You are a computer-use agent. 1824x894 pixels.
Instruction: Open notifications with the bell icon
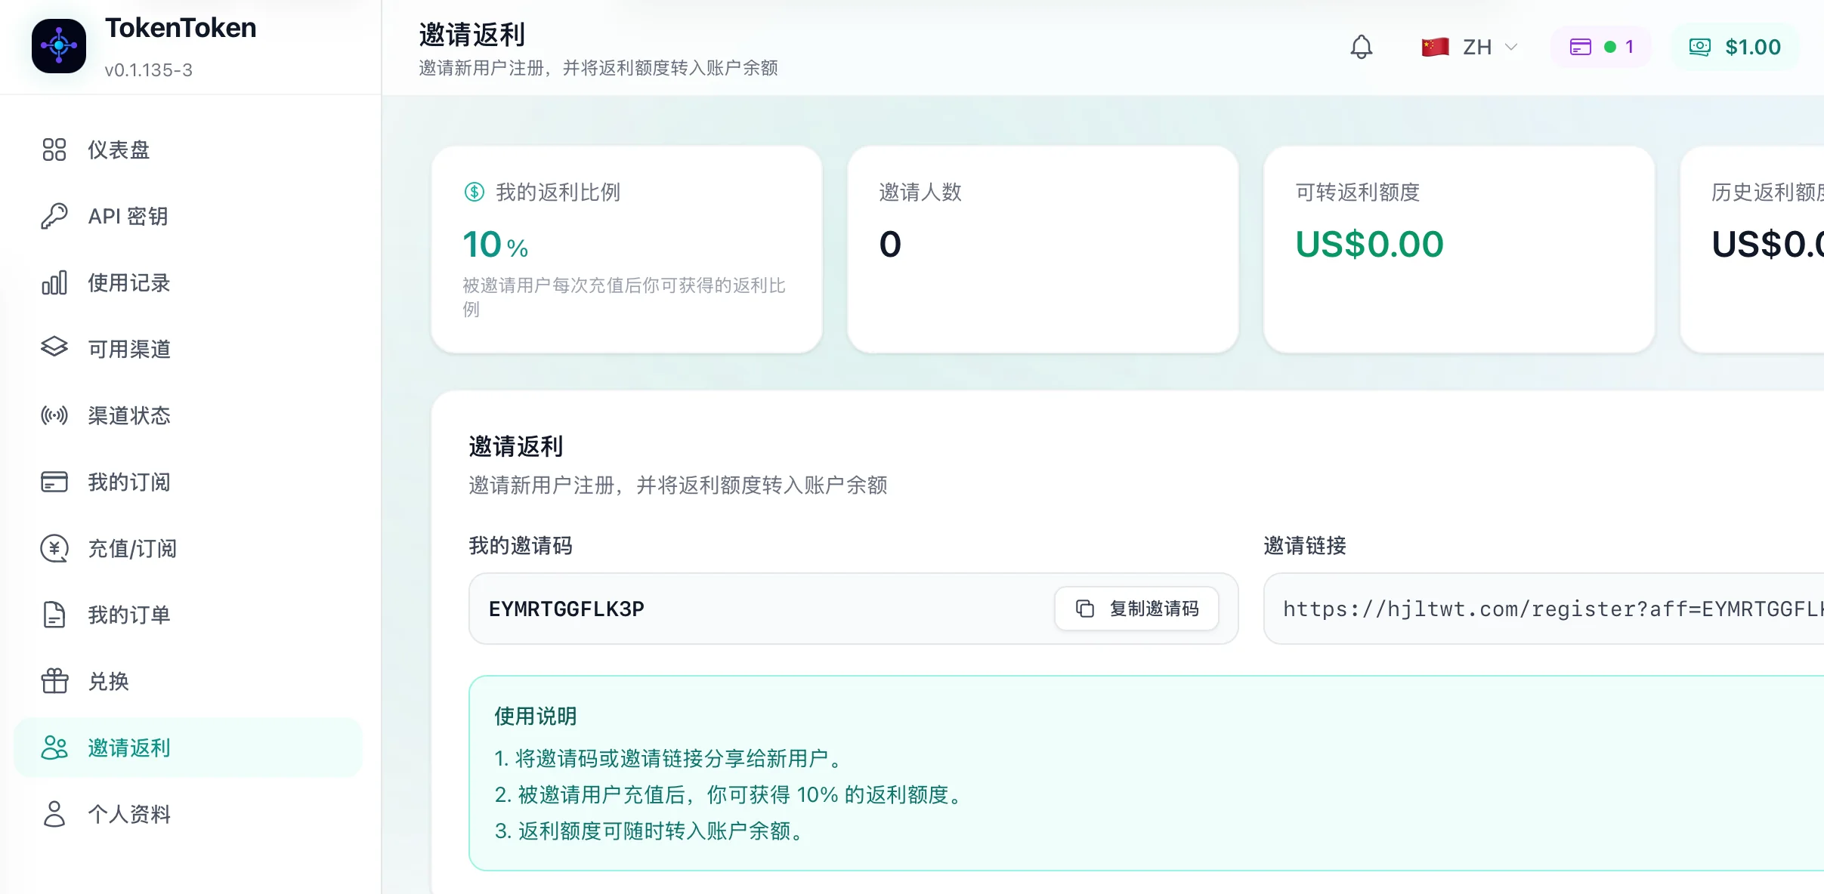pos(1362,47)
